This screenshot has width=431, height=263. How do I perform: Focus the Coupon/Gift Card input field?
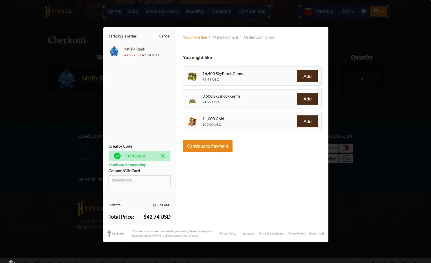(139, 180)
